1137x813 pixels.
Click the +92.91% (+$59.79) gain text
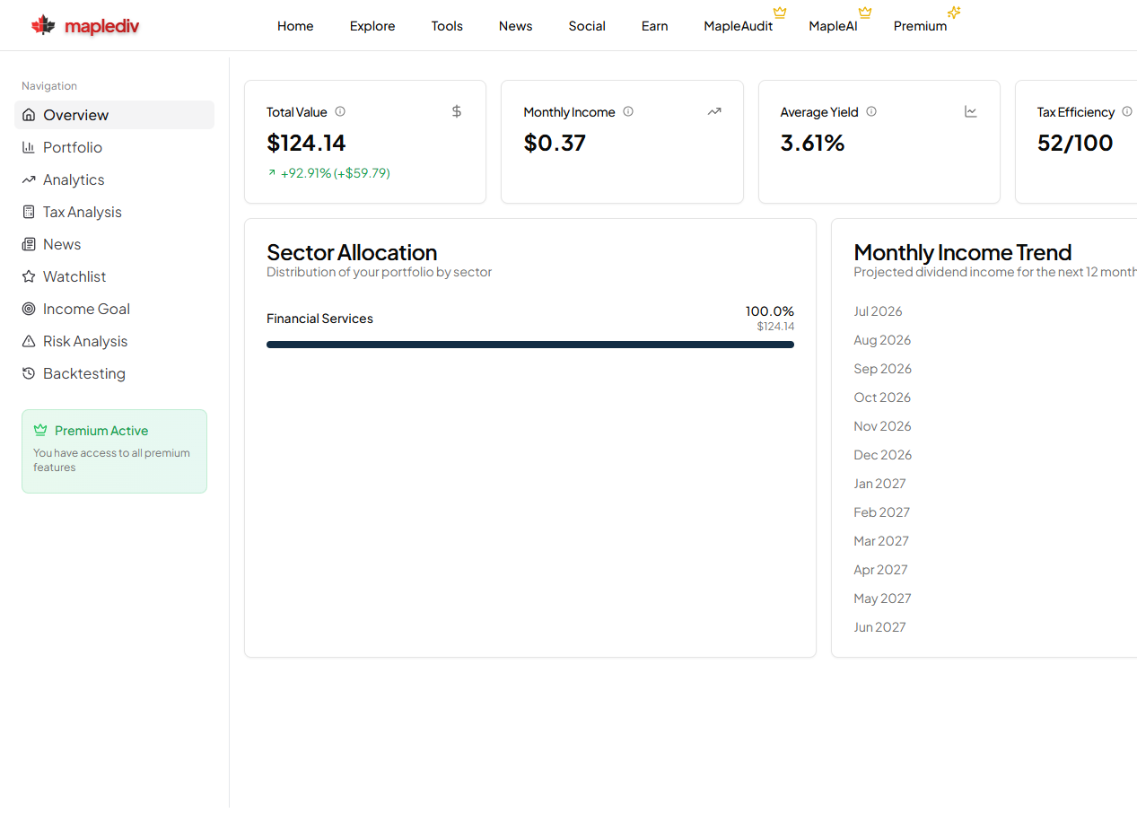(336, 173)
